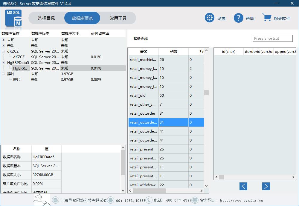
Task: Click the appno(varch data column header
Action: click(285, 52)
